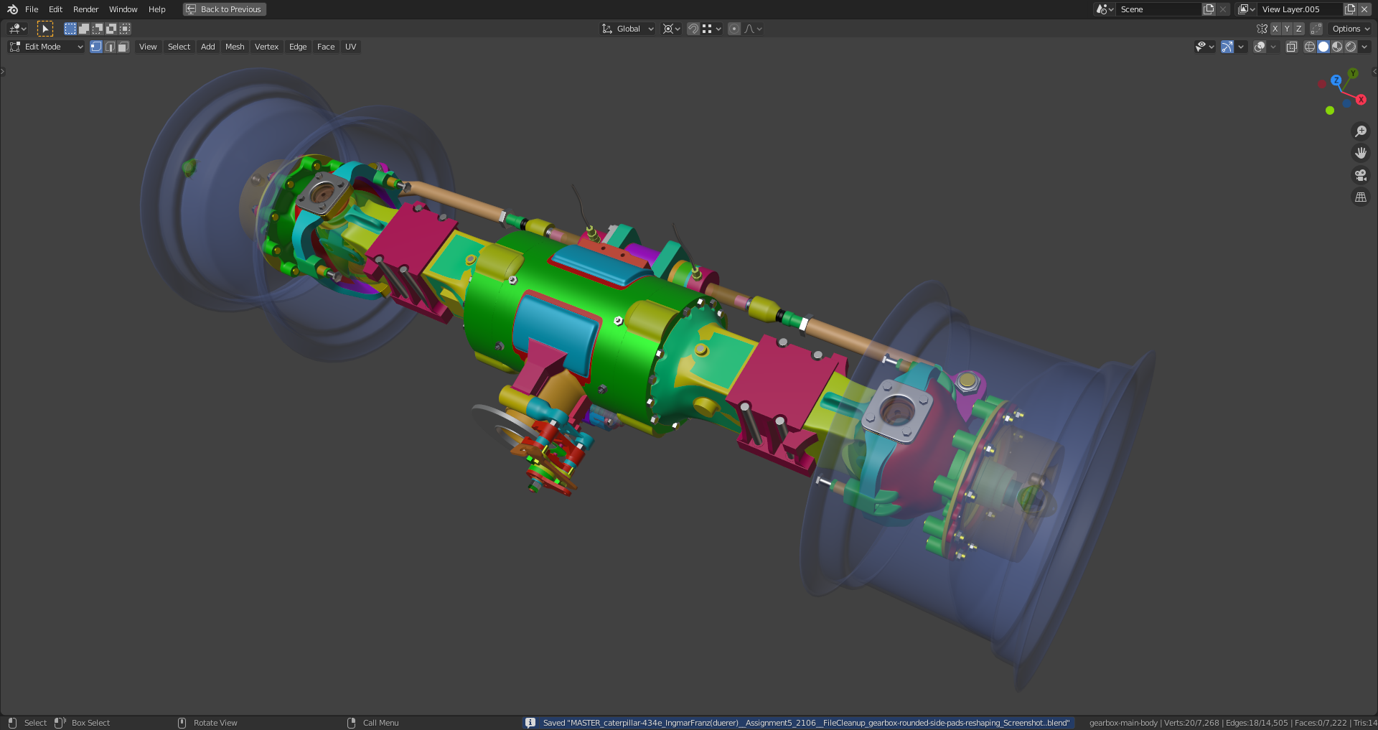Toggle snapping magnet icon
This screenshot has width=1378, height=730.
pyautogui.click(x=693, y=29)
